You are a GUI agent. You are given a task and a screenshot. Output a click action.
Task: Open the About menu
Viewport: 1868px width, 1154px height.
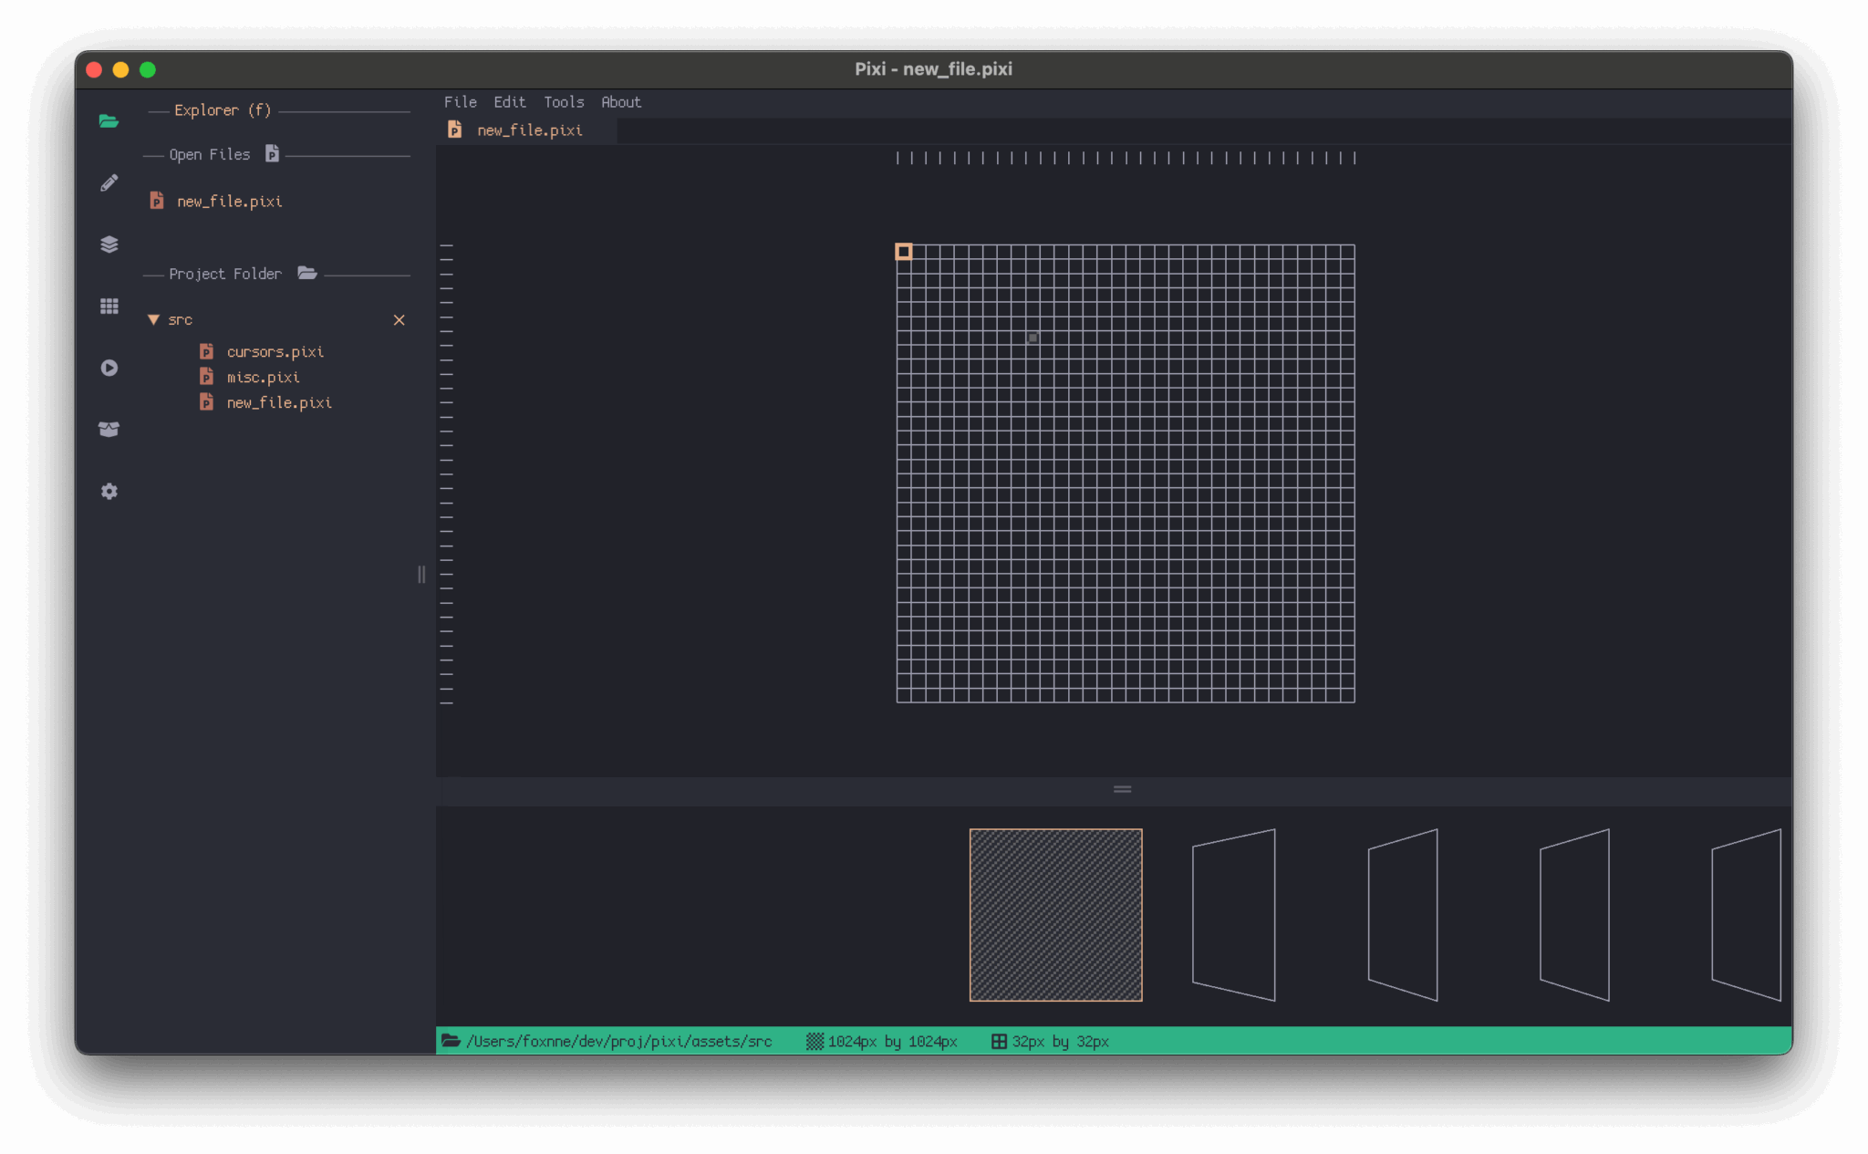(x=620, y=102)
